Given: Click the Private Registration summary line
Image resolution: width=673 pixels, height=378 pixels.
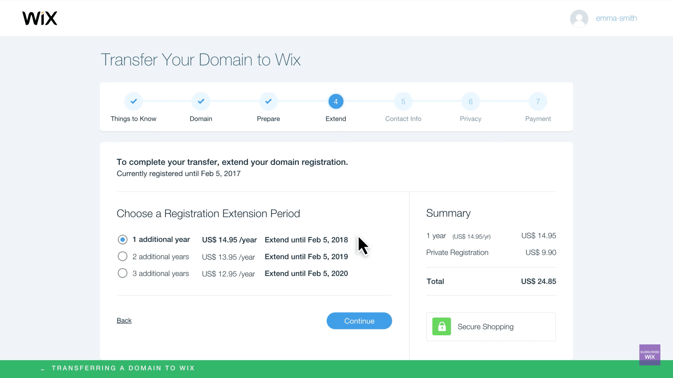Looking at the screenshot, I should 457,252.
